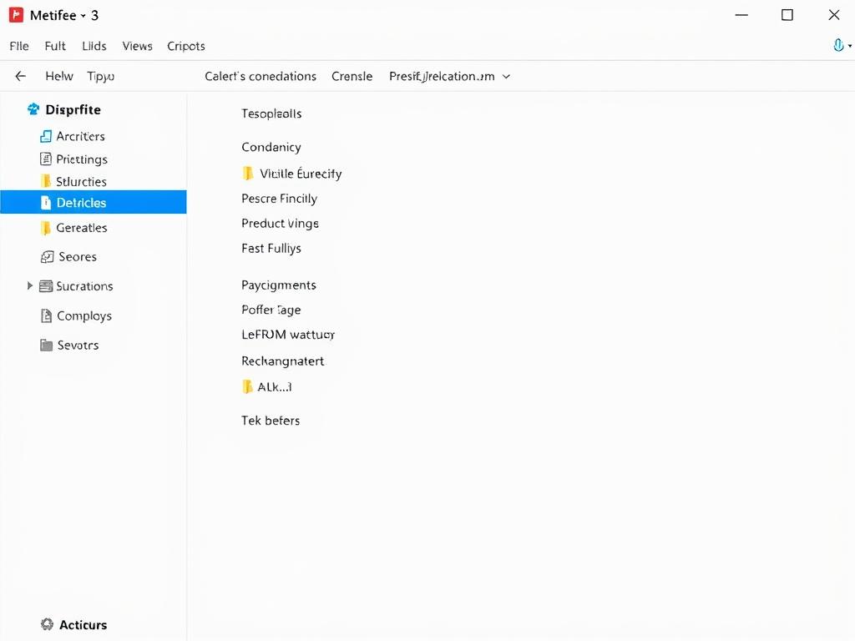Minimize the Metifee window
The width and height of the screenshot is (855, 641).
[x=741, y=15]
